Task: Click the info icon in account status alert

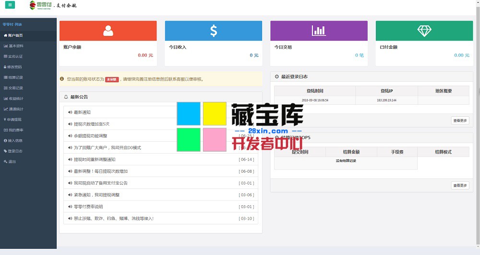Action: [x=62, y=79]
